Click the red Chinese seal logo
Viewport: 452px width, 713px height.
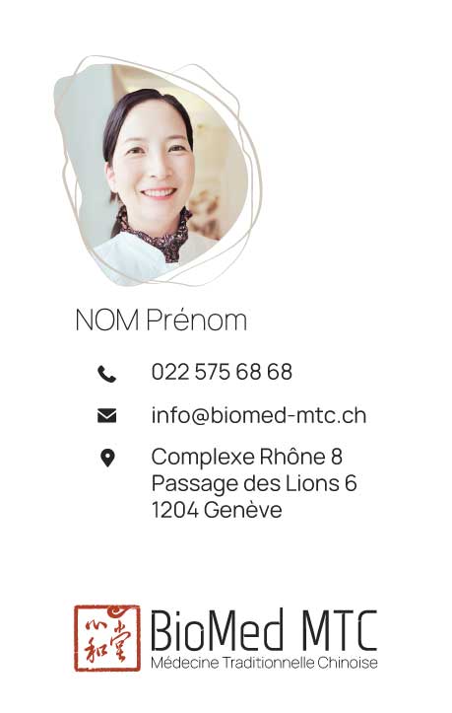click(107, 638)
